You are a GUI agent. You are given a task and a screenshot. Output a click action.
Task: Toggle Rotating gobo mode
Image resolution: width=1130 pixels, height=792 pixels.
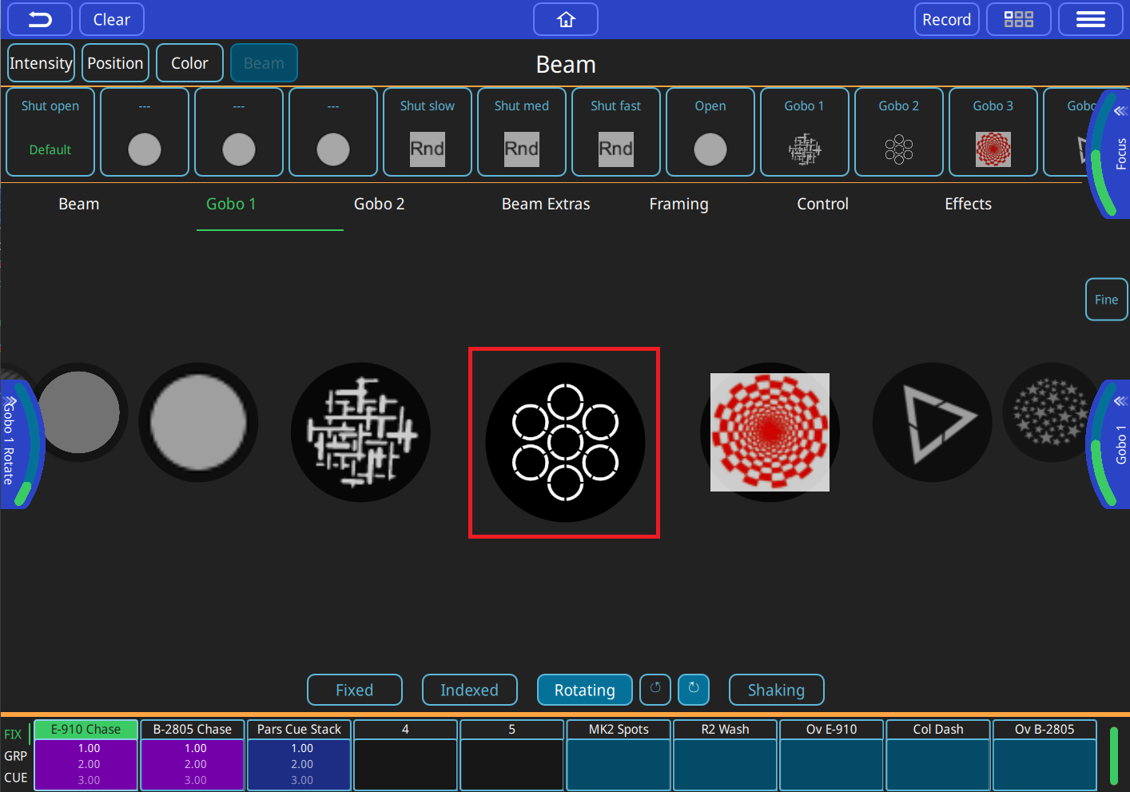tap(584, 690)
